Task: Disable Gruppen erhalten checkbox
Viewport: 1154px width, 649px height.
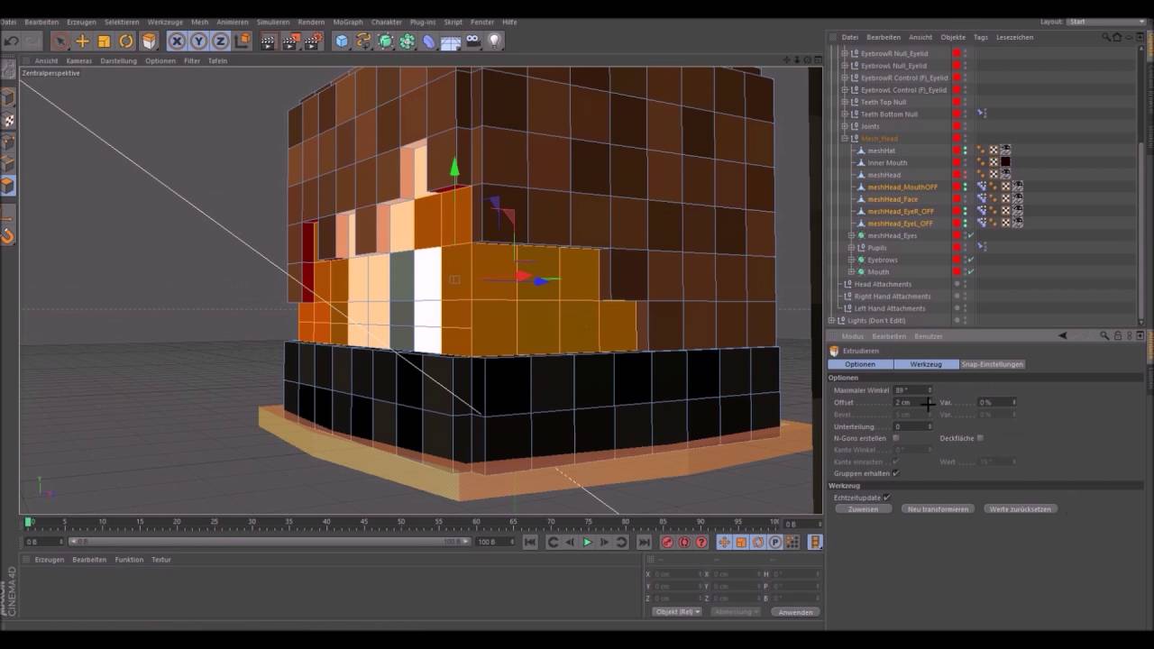Action: click(895, 473)
